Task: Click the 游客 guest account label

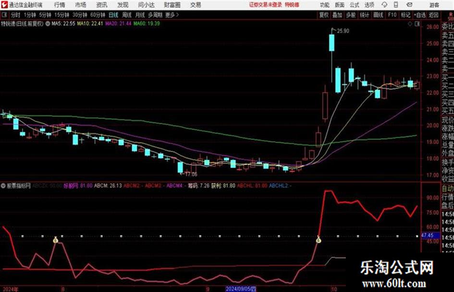Action: click(434, 5)
